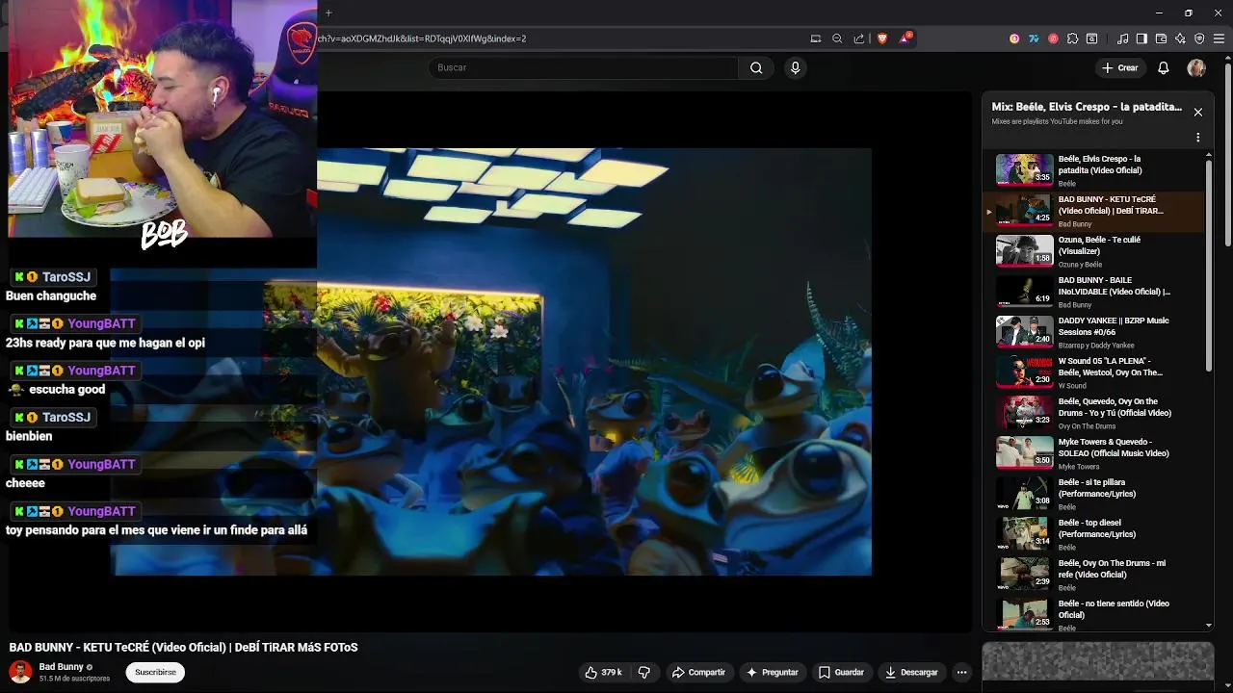The height and width of the screenshot is (693, 1233).
Task: Close the Mix playlist panel
Action: click(1197, 112)
